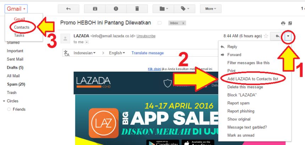Click the Back to Inbox arrow button
The width and height of the screenshot is (305, 145).
[x=68, y=9]
